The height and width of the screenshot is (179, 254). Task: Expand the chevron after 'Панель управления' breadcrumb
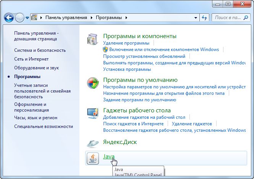coord(90,18)
